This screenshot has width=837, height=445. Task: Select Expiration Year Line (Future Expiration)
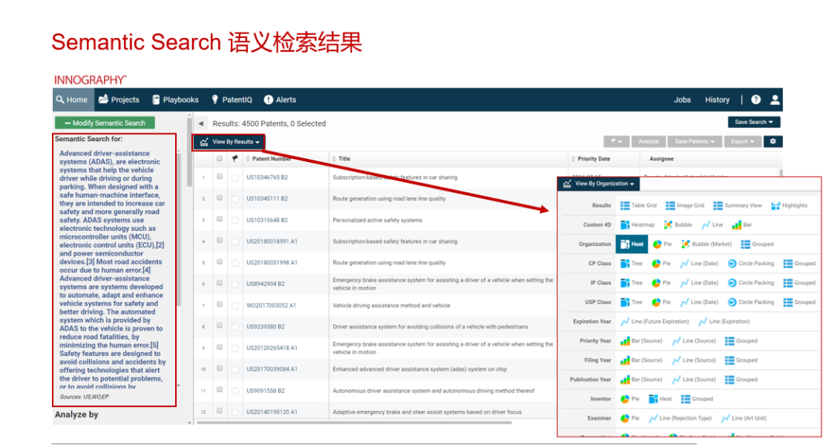(654, 322)
